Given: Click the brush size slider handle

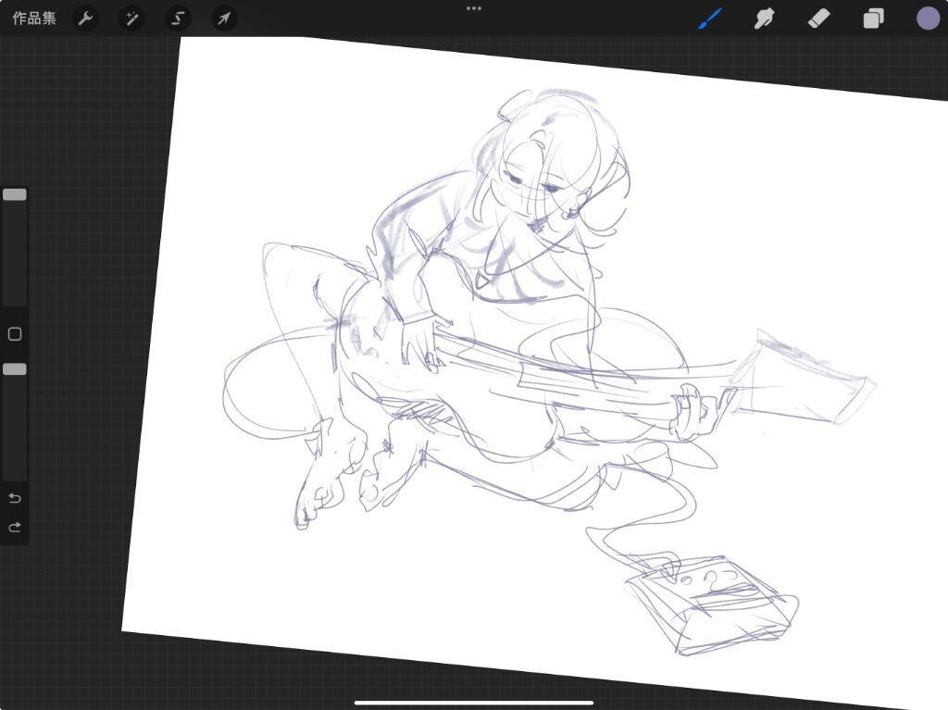Looking at the screenshot, I should coord(15,194).
